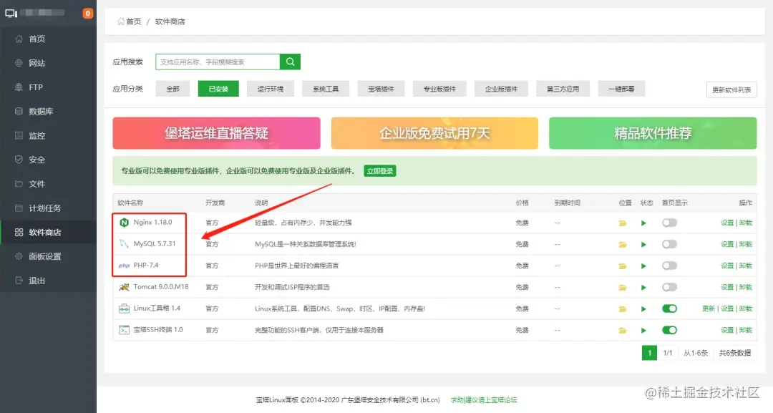Click the monitor icon in sidebar header

pyautogui.click(x=11, y=14)
